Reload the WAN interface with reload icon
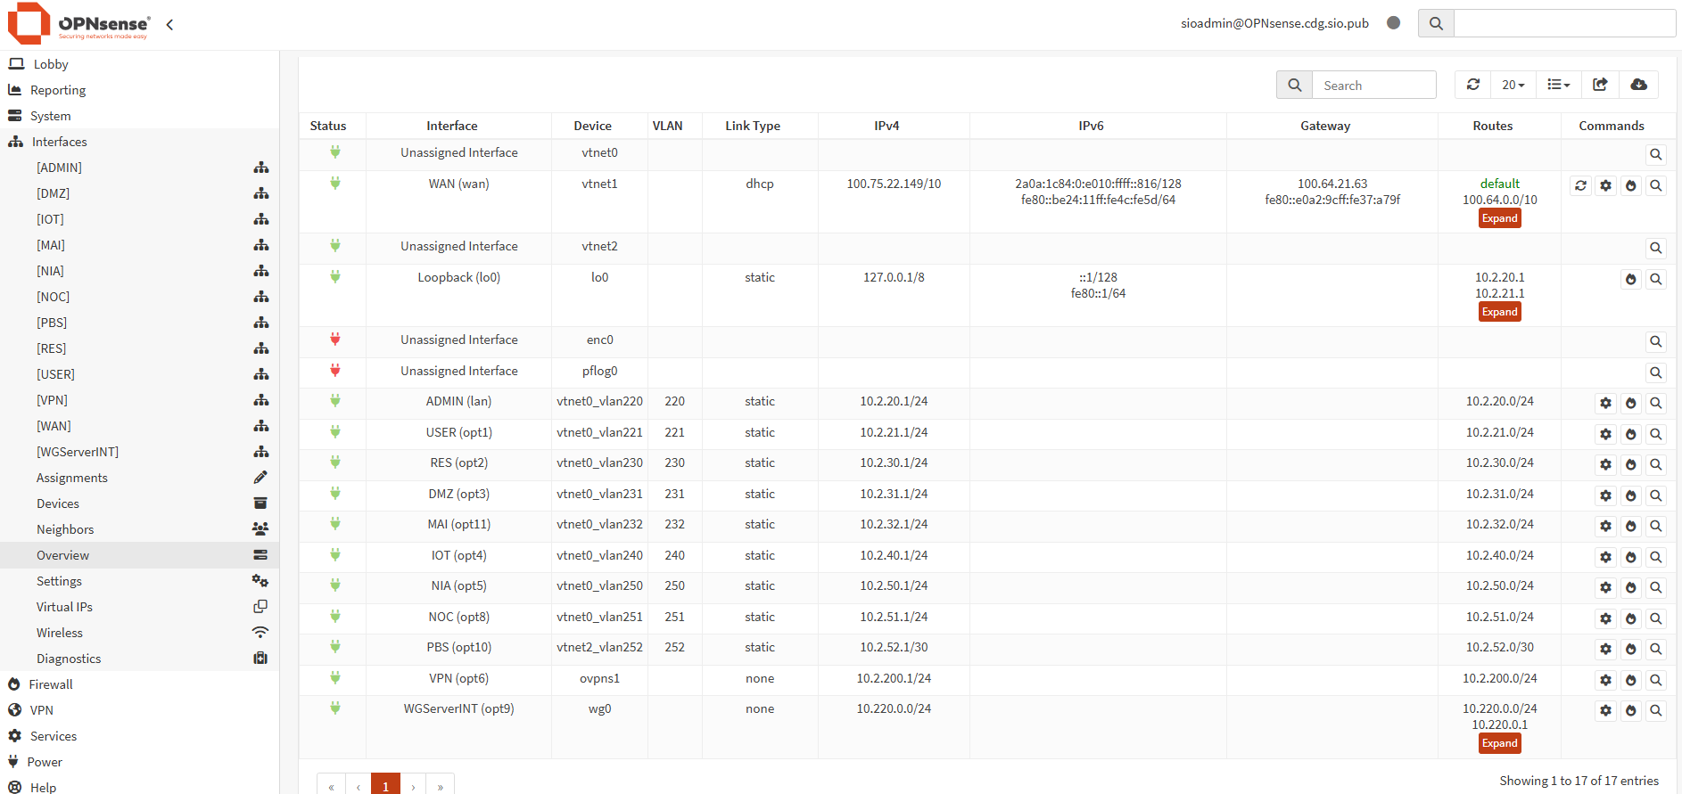 [x=1580, y=185]
